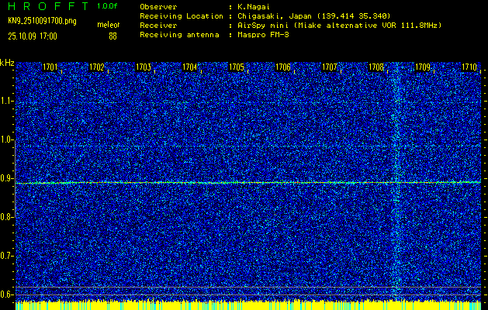Click the 0.7 frequency axis label
488x310 pixels.
coord(7,256)
